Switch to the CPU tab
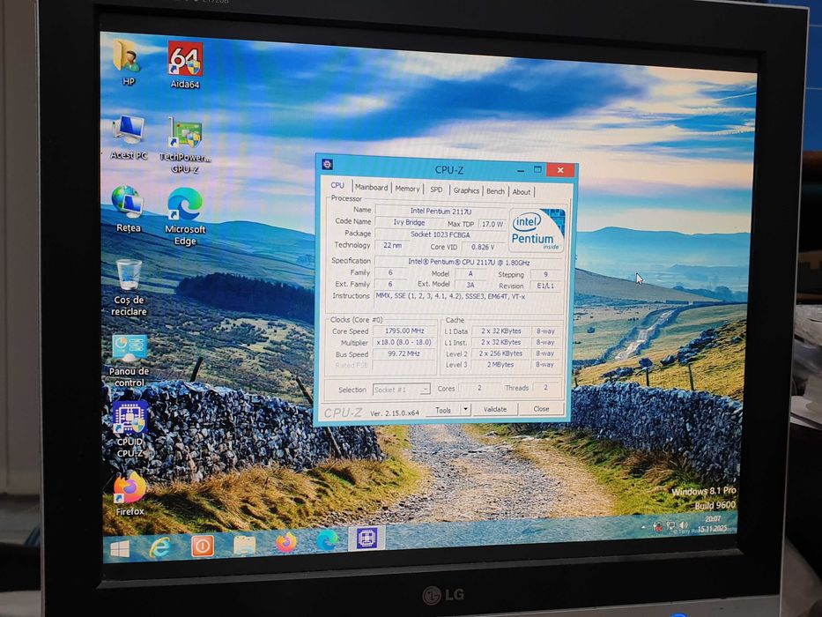The height and width of the screenshot is (617, 822). pos(337,185)
